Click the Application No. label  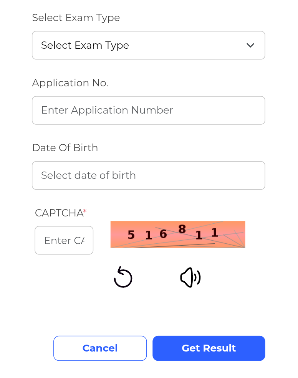pyautogui.click(x=70, y=83)
